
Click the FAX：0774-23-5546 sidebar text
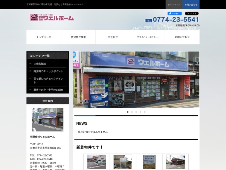tap(41, 159)
